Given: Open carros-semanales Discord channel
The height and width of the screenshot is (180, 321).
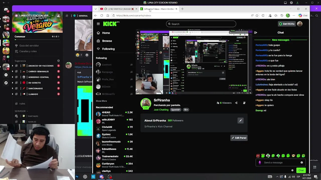Looking at the screenshot, I should (x=38, y=71).
